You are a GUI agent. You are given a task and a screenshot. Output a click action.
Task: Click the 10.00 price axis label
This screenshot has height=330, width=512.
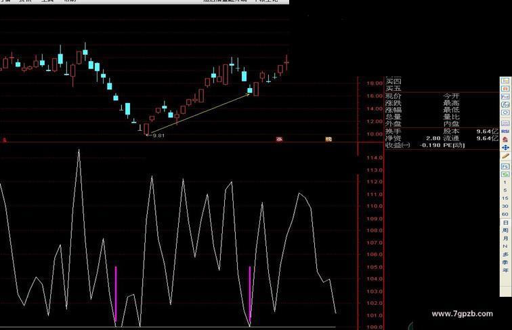(x=375, y=134)
